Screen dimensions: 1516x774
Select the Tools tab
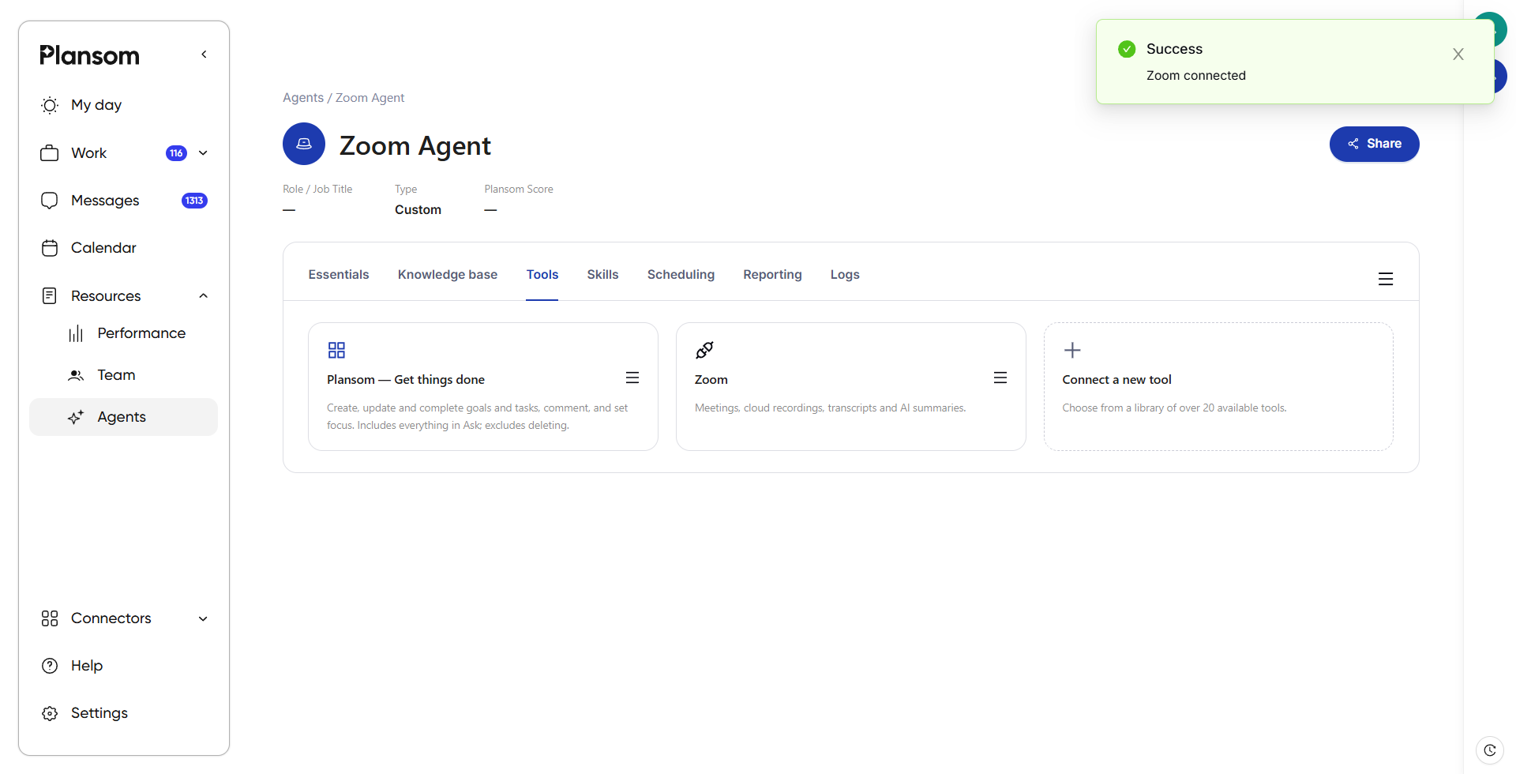pos(542,274)
